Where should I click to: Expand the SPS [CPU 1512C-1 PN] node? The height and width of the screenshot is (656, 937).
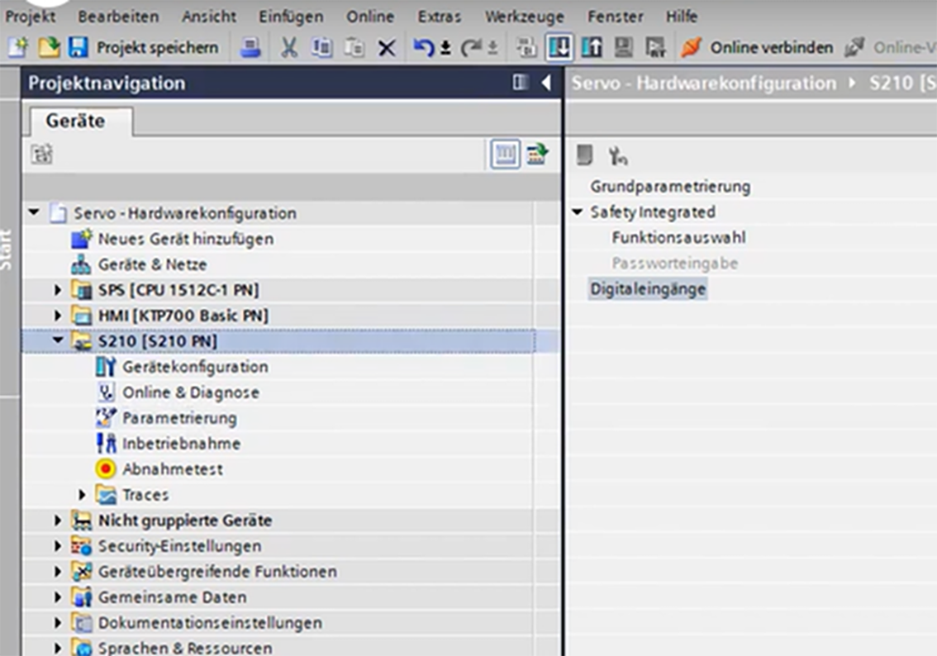point(58,290)
